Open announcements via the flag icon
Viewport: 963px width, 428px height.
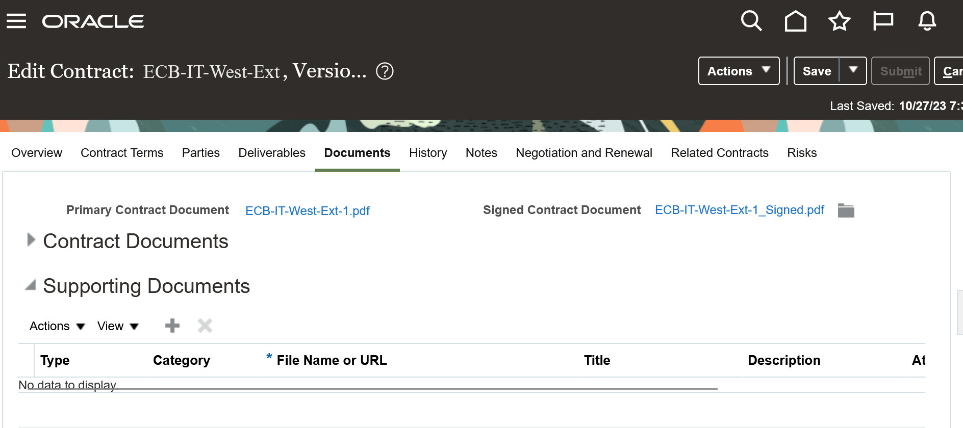pyautogui.click(x=883, y=21)
